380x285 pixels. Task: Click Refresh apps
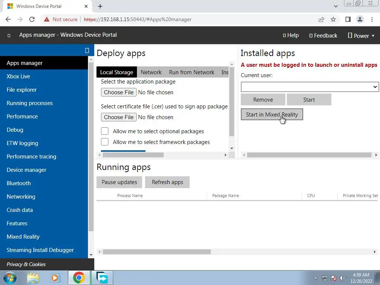167,182
